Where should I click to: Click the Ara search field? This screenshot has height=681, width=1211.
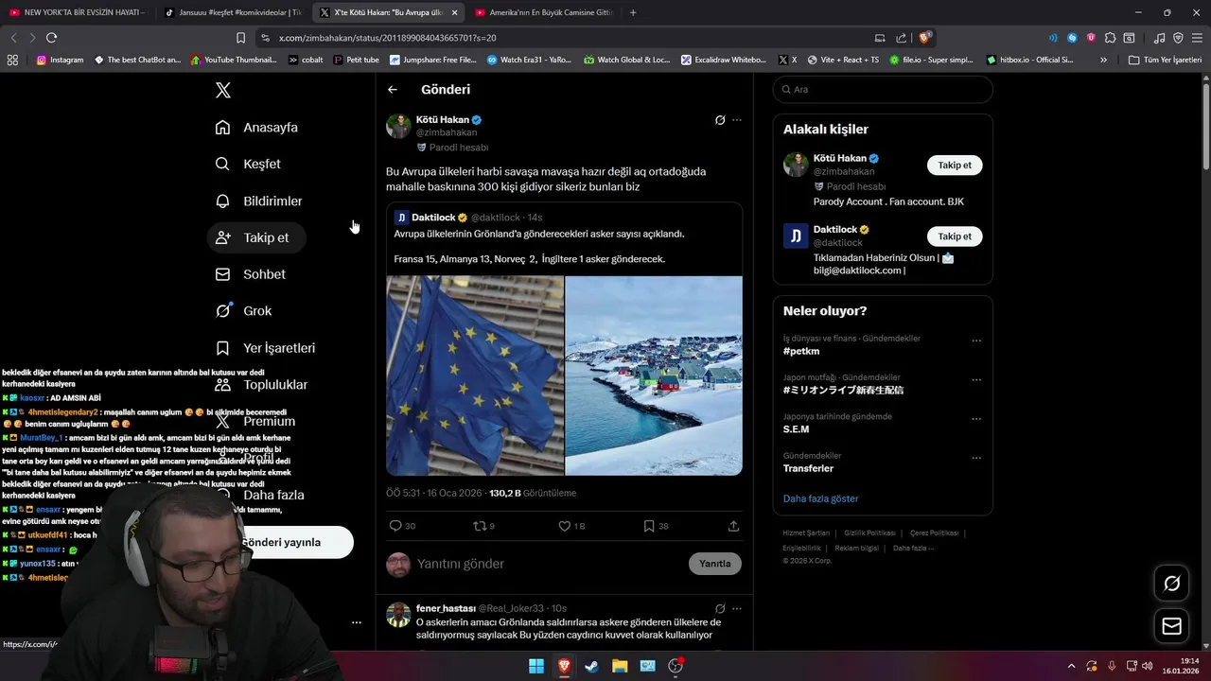click(x=883, y=90)
